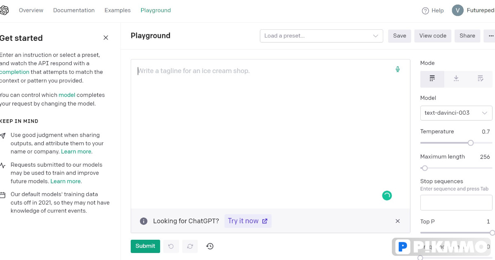Image resolution: width=495 pixels, height=260 pixels.
Task: Show the prompt history clock icon
Action: click(210, 246)
